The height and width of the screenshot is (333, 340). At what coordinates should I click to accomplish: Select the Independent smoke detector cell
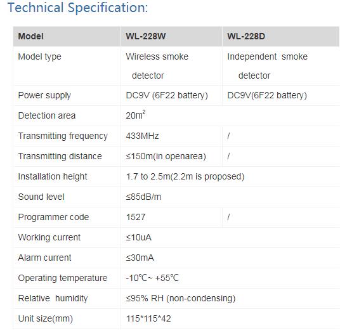click(281, 66)
